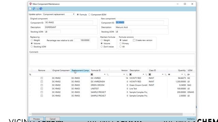Sort by Formula ID column header
The height and width of the screenshot is (122, 218).
[99, 70]
